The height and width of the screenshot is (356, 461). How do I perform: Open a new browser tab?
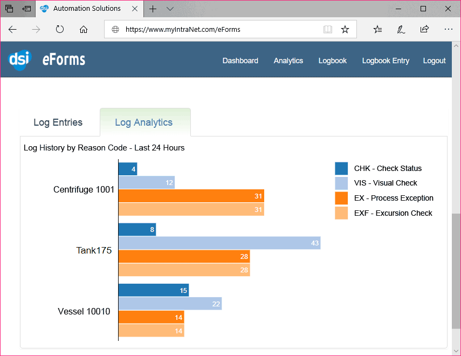[153, 9]
